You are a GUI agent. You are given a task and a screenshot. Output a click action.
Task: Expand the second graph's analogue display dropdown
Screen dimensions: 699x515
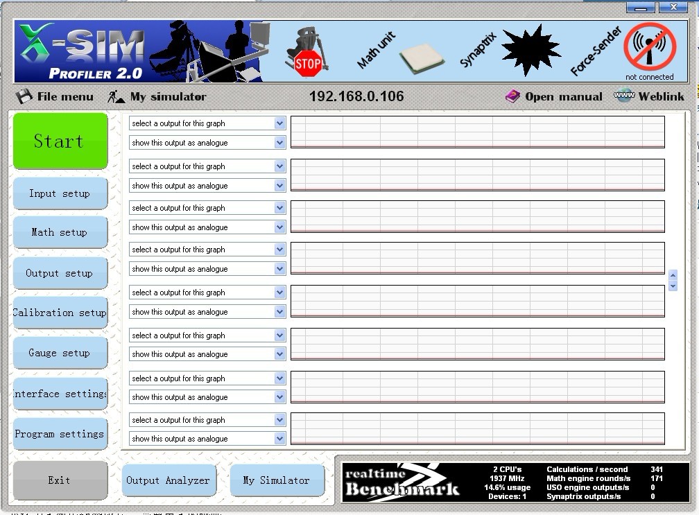point(279,186)
